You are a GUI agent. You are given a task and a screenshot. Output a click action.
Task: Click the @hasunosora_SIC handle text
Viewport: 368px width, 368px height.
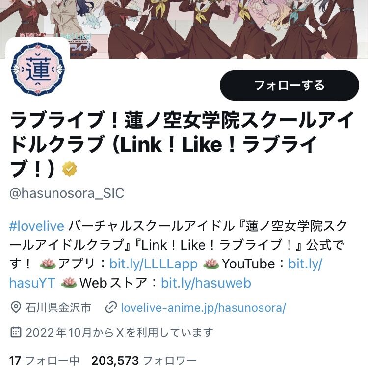pos(67,193)
